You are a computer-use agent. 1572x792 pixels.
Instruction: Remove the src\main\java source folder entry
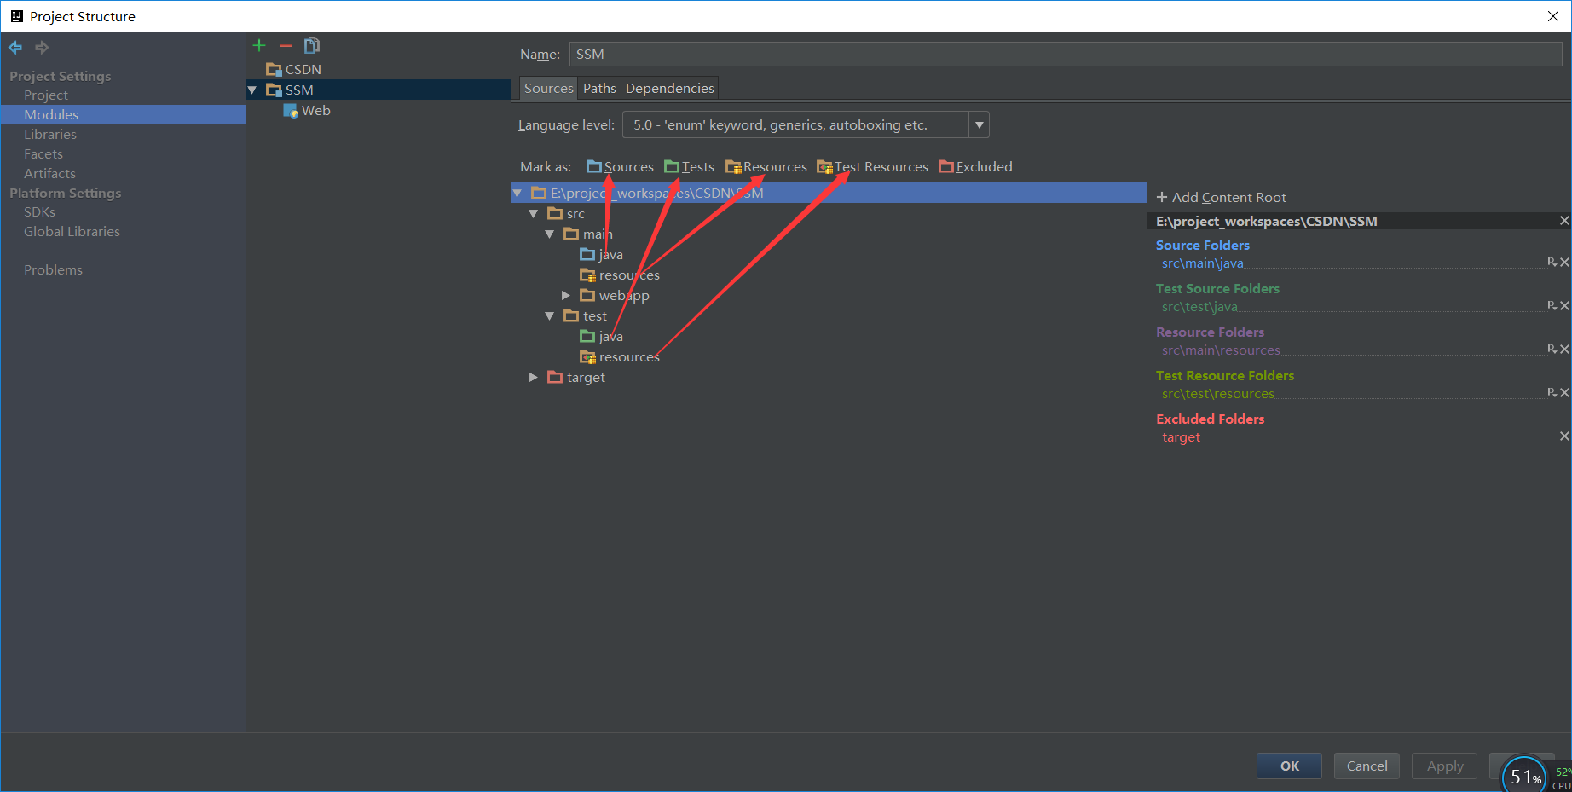tap(1563, 262)
